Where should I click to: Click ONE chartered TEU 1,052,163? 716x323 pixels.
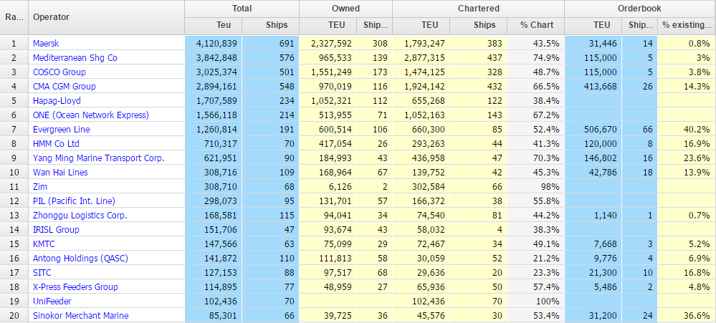[x=424, y=115]
